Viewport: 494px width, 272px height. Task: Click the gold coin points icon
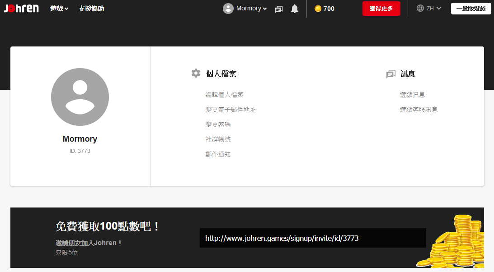pyautogui.click(x=318, y=9)
